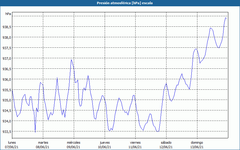Click the date 08/06/21
Viewport: 240px width, 150px height.
(43, 147)
